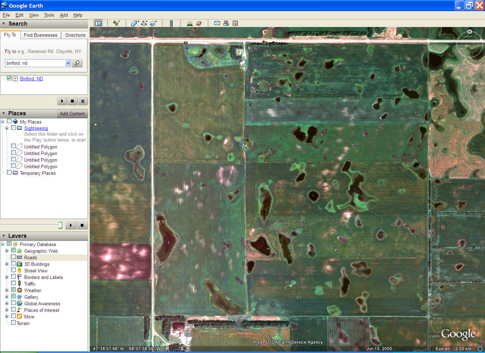The width and height of the screenshot is (485, 353).
Task: Click the sunlight toolbar icon
Action: coord(189,23)
